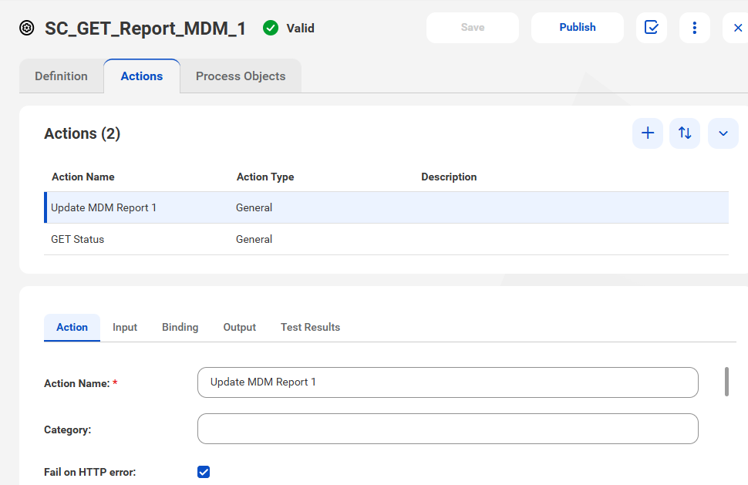
Task: Publish the service connector
Action: 578,27
